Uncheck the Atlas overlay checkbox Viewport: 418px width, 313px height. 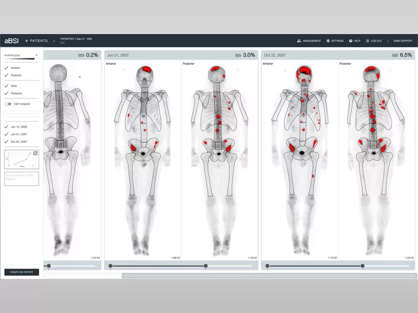coord(6,85)
